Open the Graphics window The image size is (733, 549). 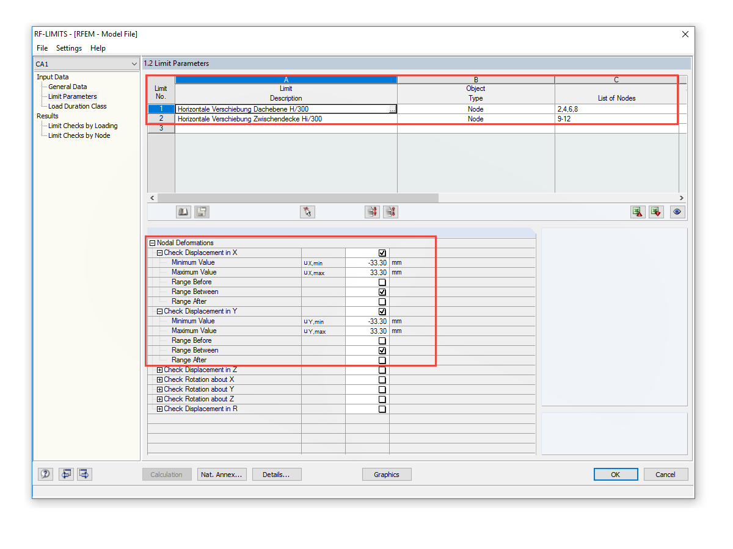(x=387, y=474)
